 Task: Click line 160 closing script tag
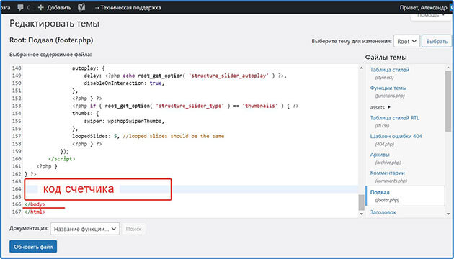62,159
